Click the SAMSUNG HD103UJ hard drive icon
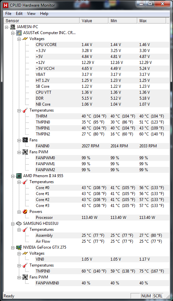173x301 pixels. click(x=19, y=224)
